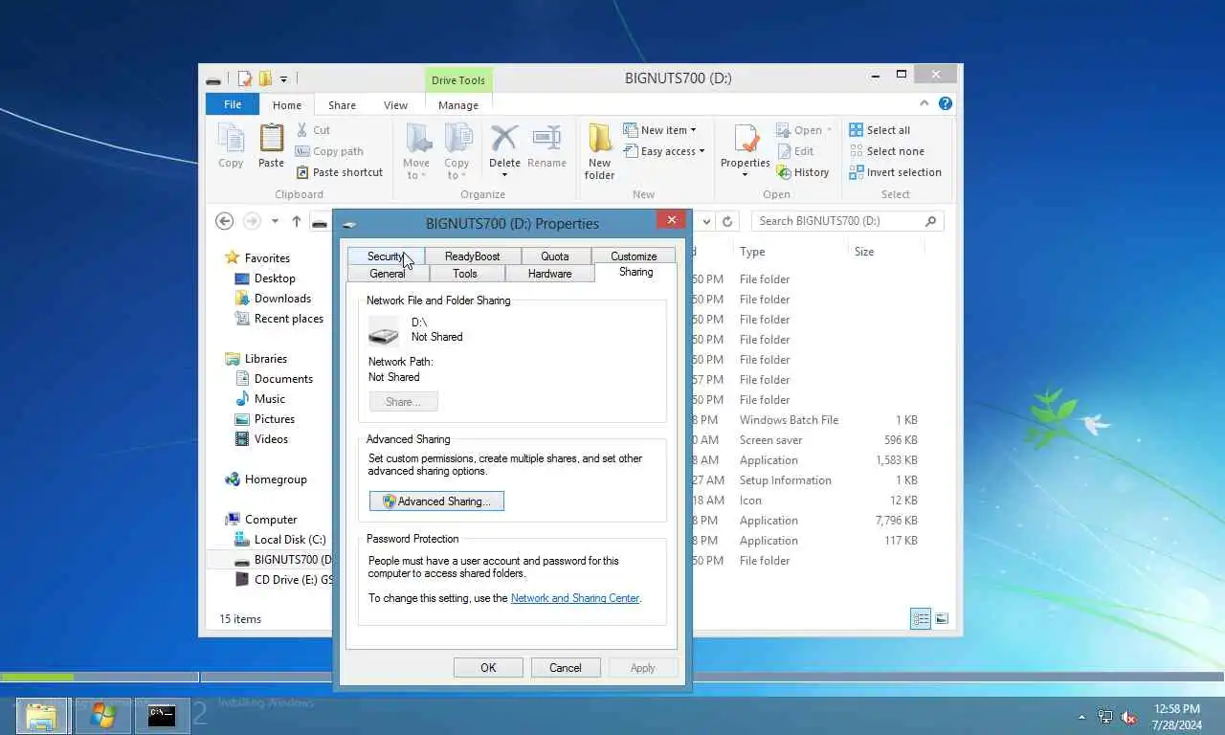
Task: Open Command Prompt from the taskbar
Action: 162,716
